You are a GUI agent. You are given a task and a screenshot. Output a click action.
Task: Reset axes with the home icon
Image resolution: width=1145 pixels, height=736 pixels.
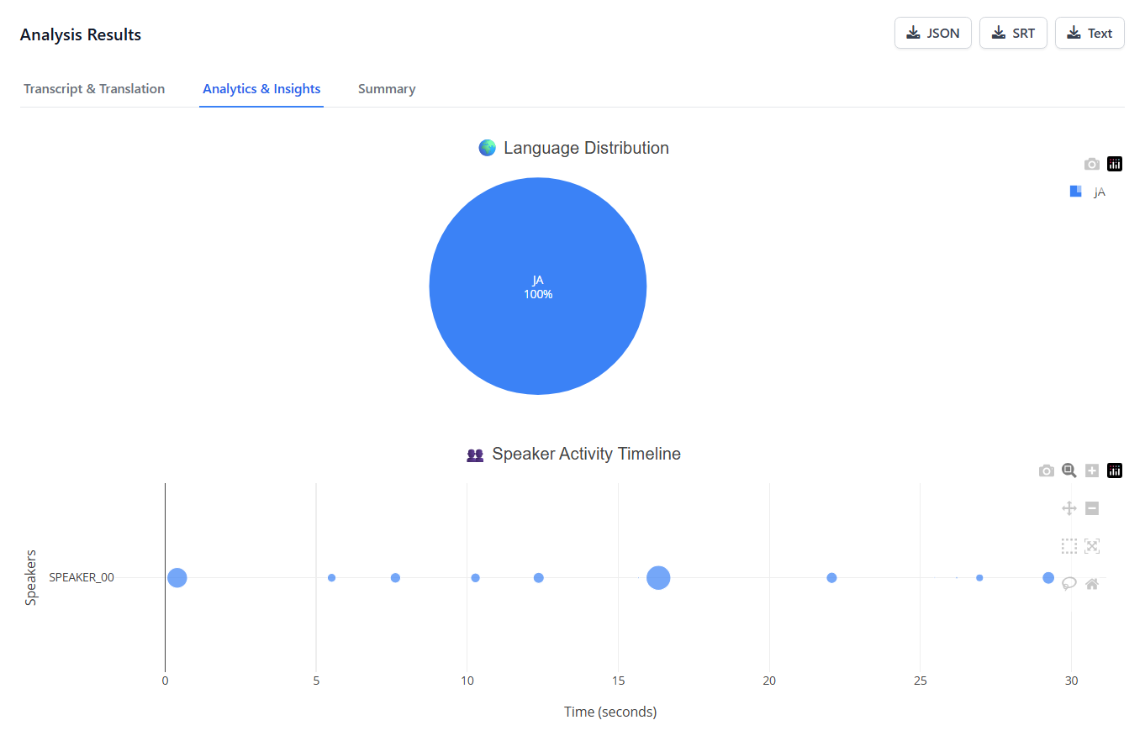[1092, 584]
